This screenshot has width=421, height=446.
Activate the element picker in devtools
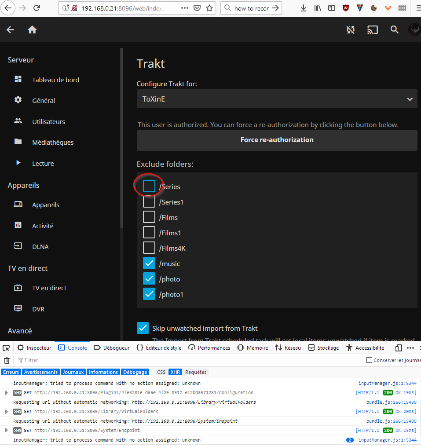tap(6, 347)
